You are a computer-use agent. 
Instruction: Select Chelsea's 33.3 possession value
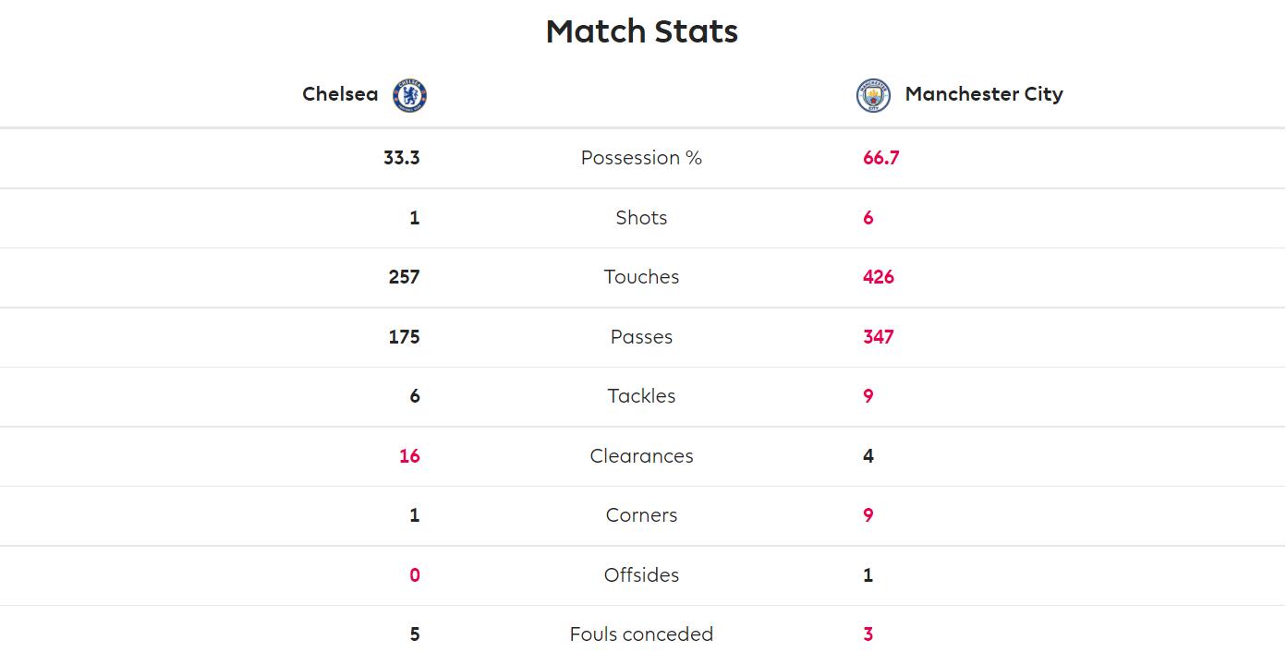click(x=402, y=158)
